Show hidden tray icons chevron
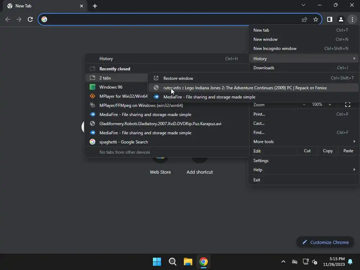360x270 pixels. coord(283,262)
